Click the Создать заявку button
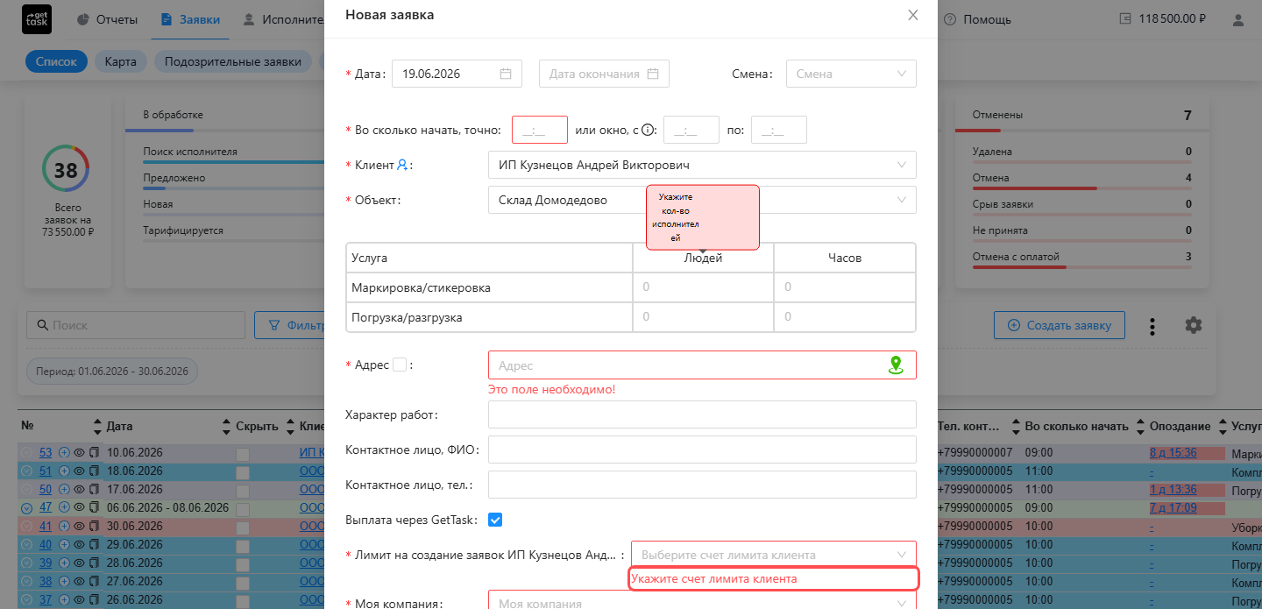Screen dimensions: 1262x609 point(1060,325)
